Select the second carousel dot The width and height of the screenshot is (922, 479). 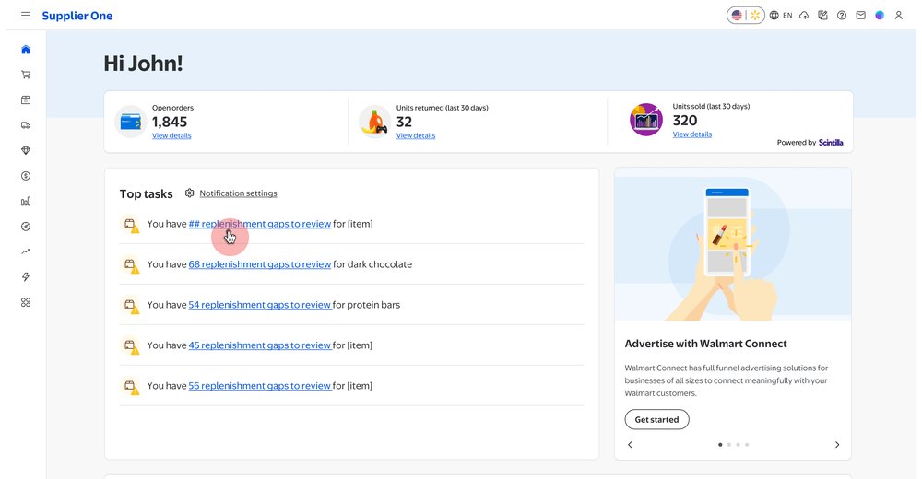(729, 445)
